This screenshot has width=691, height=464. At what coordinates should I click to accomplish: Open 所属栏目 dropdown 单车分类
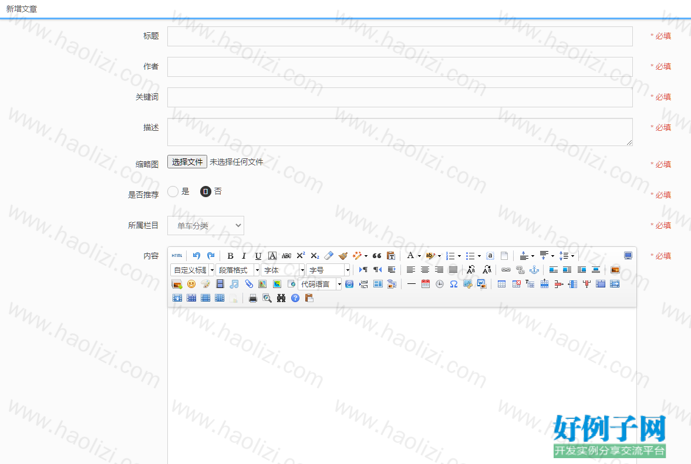[206, 225]
